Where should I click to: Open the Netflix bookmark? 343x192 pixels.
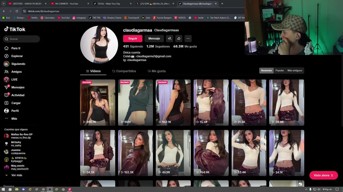pyautogui.click(x=33, y=18)
